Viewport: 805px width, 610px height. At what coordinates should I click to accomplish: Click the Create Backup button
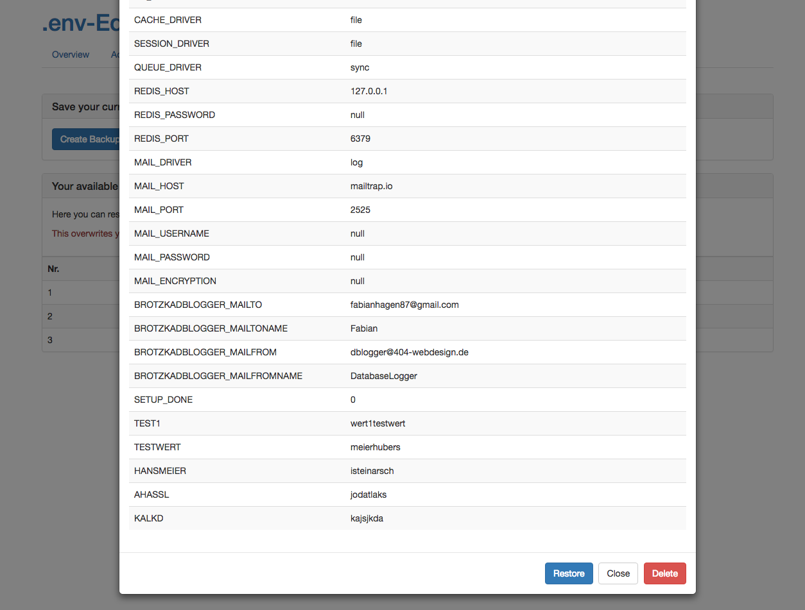(x=87, y=139)
